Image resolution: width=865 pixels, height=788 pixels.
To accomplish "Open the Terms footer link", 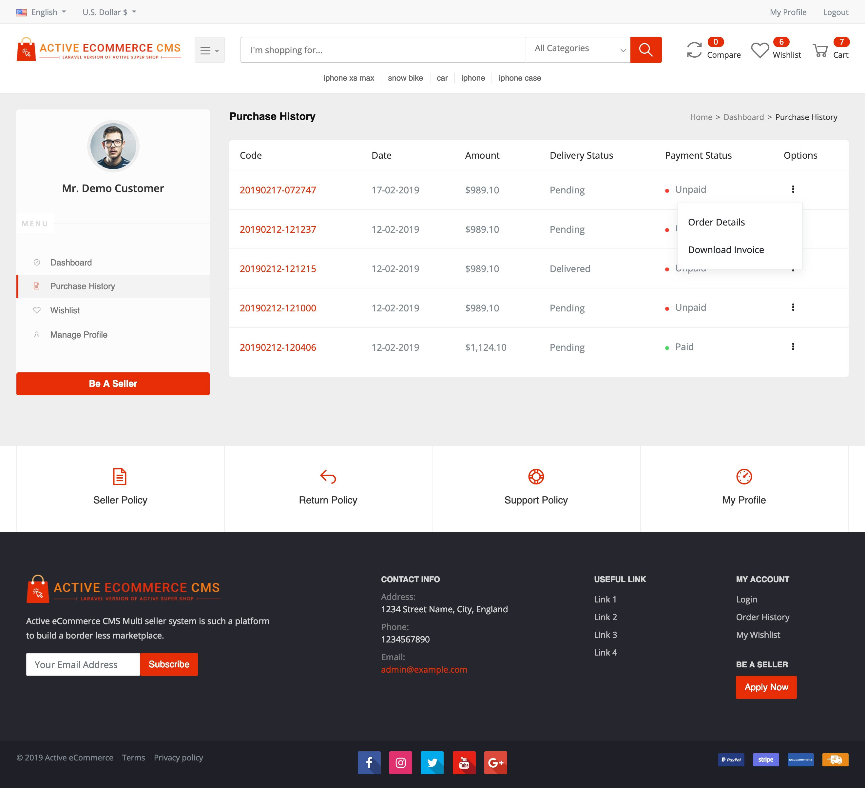I will [x=133, y=758].
